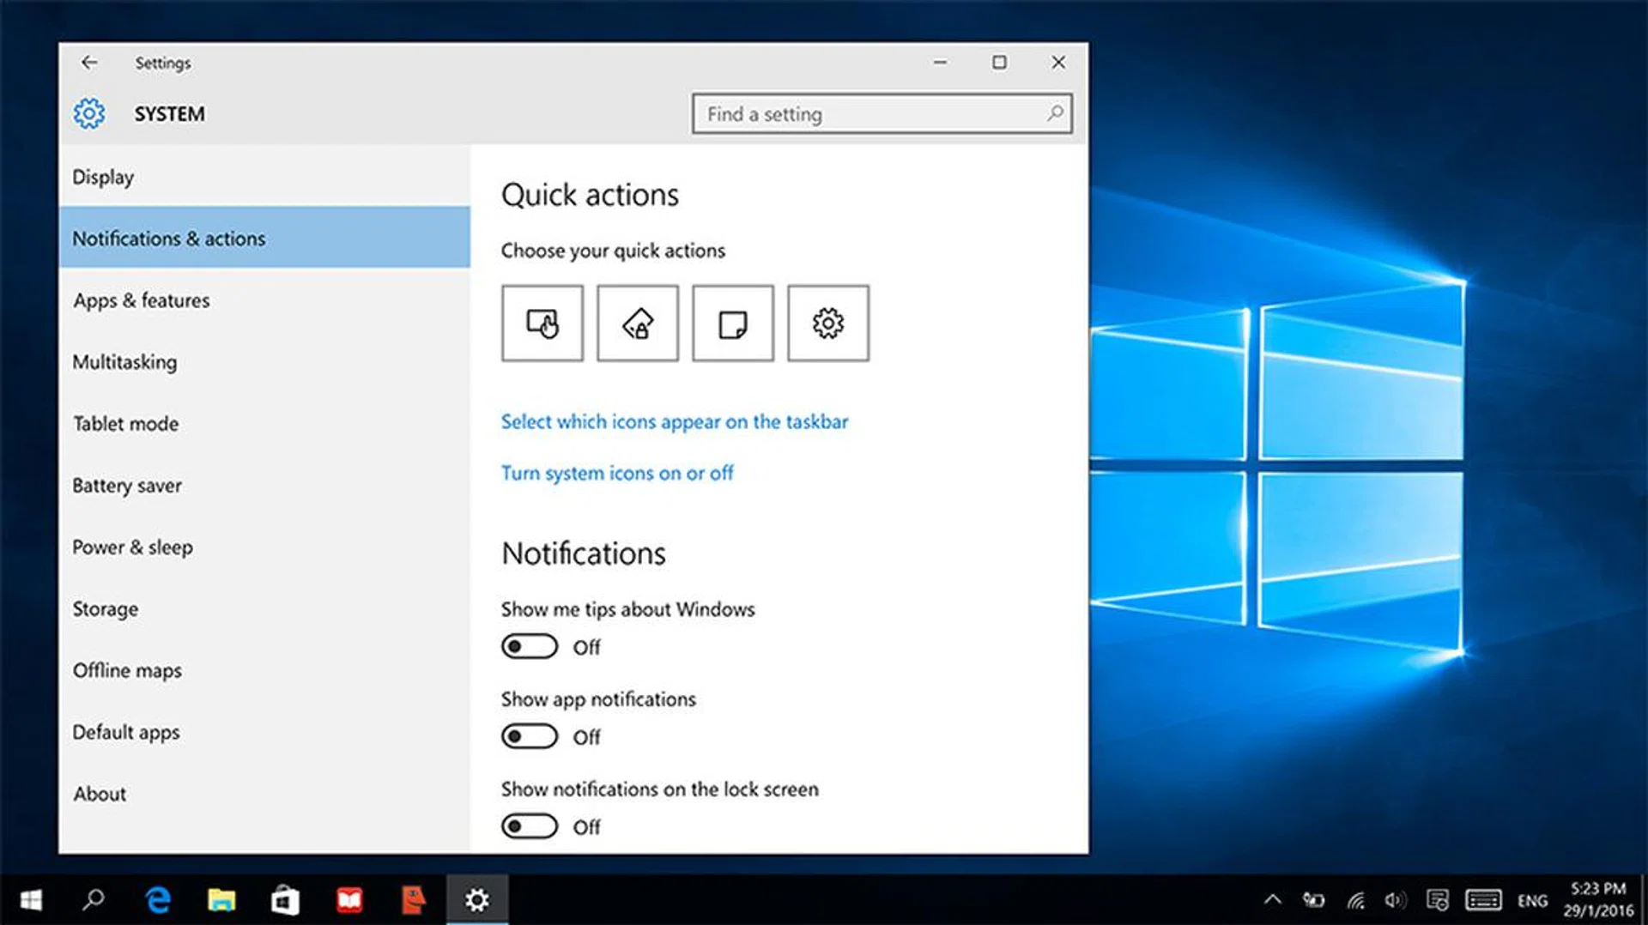1648x925 pixels.
Task: Click the Rotation lock quick action tile
Action: 637,323
